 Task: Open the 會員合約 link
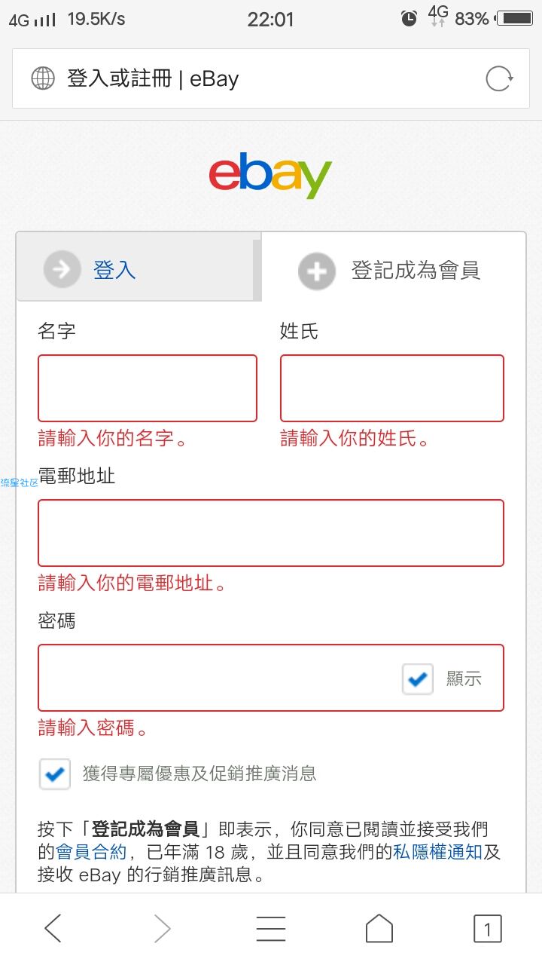(93, 853)
